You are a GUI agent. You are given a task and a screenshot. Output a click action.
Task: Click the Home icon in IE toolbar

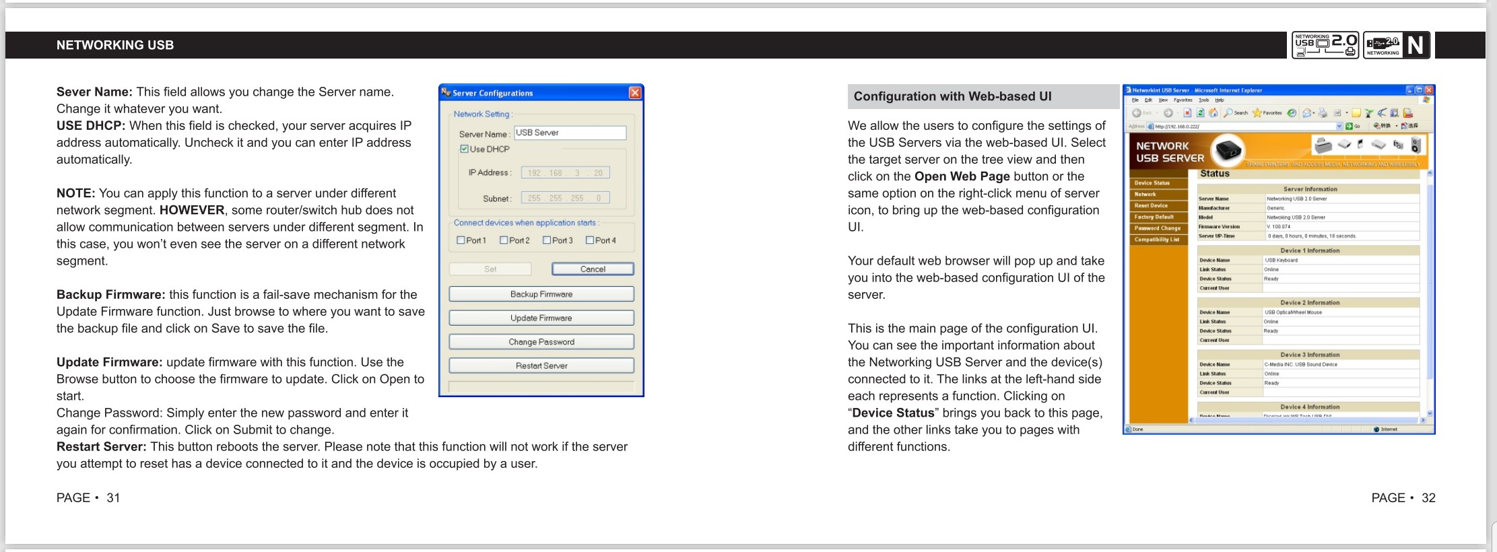tap(1213, 113)
